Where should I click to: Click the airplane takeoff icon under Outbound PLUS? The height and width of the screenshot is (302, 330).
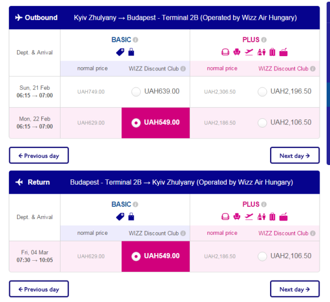[x=249, y=52]
